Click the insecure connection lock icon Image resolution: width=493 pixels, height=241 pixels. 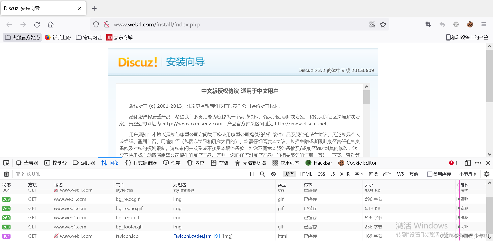point(107,24)
